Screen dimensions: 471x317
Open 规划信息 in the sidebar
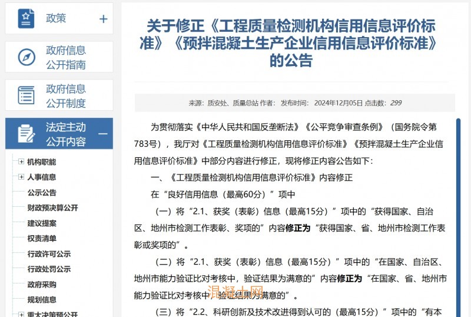tap(42, 300)
